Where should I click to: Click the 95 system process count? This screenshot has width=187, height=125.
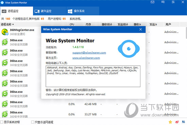(64, 19)
